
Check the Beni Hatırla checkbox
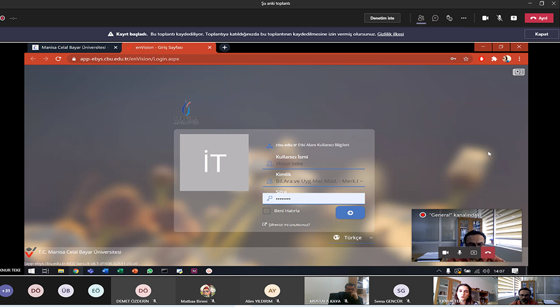tap(267, 211)
